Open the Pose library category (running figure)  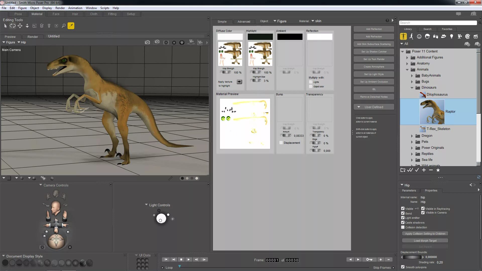pyautogui.click(x=411, y=37)
